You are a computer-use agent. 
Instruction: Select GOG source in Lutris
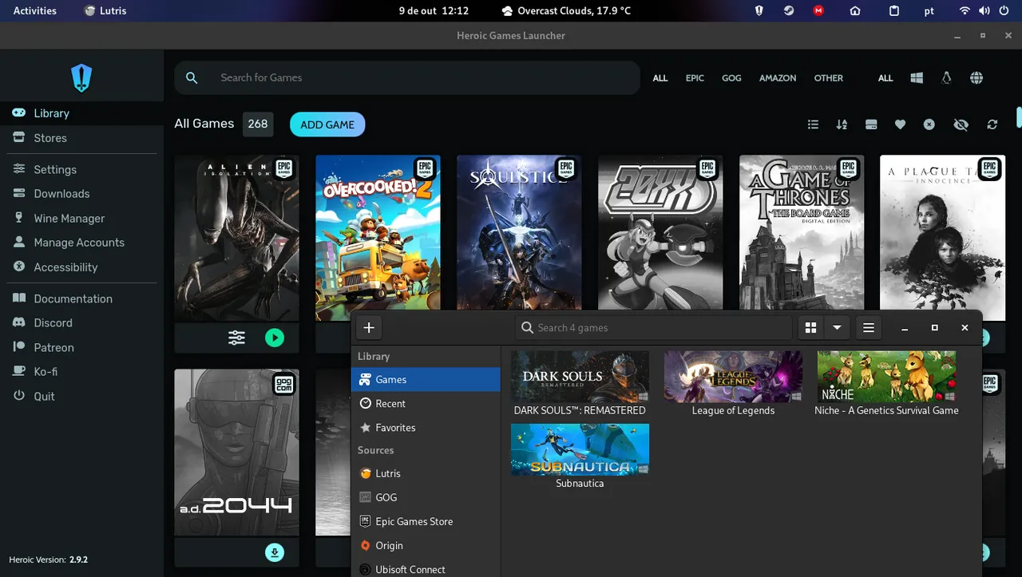(x=426, y=497)
